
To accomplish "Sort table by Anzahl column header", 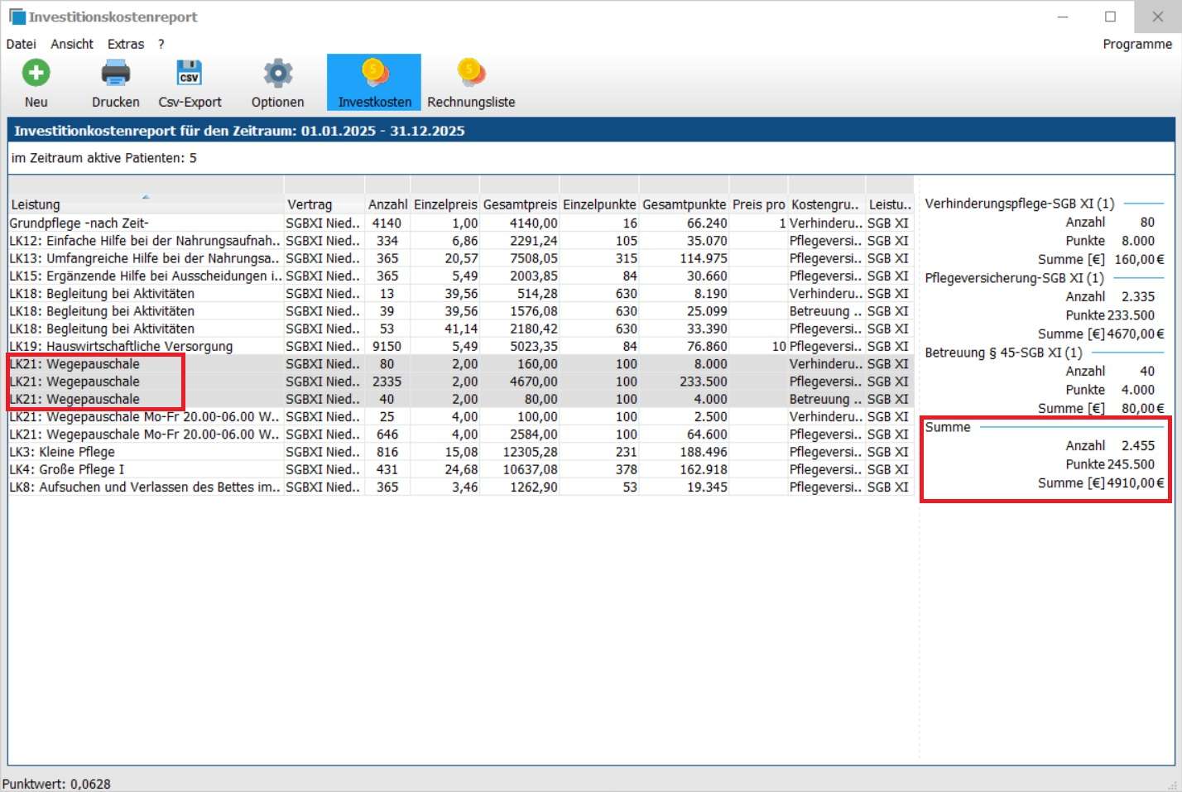I will (x=387, y=204).
